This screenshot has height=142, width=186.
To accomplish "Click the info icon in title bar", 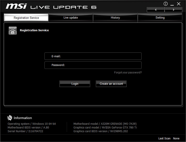I will [166, 4].
